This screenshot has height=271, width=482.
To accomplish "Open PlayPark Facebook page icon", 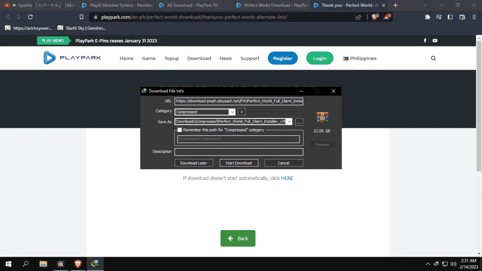I will (x=425, y=41).
